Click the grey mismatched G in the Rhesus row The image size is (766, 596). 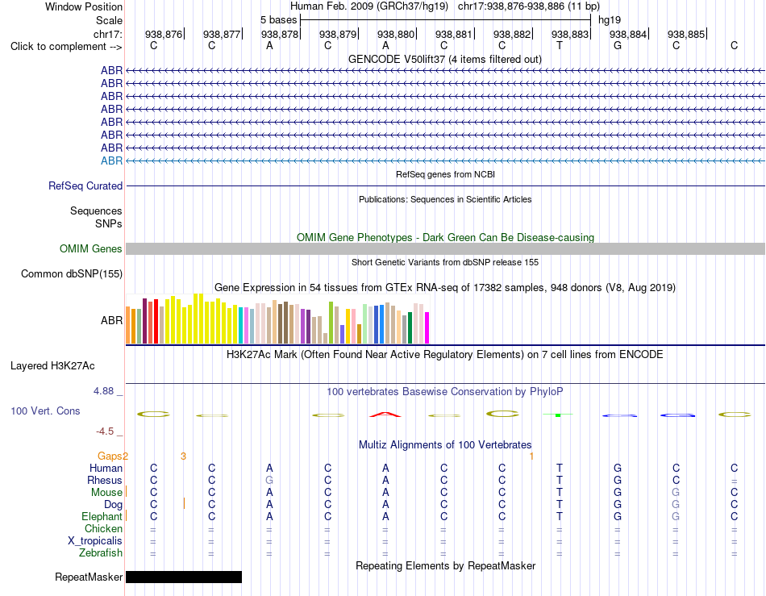tap(269, 480)
